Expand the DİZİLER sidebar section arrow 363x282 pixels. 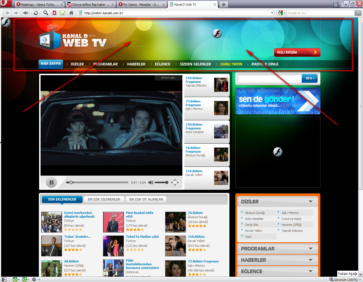pyautogui.click(x=311, y=201)
